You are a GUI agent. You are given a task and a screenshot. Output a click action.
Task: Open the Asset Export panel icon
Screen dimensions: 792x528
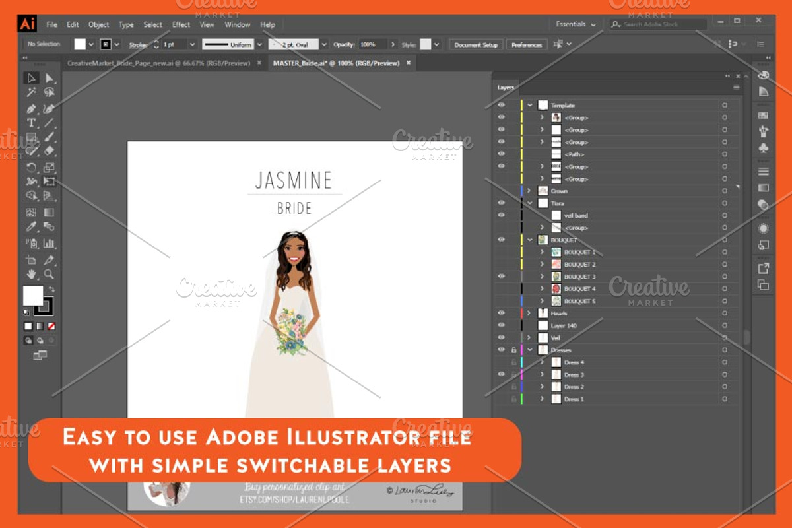click(764, 268)
